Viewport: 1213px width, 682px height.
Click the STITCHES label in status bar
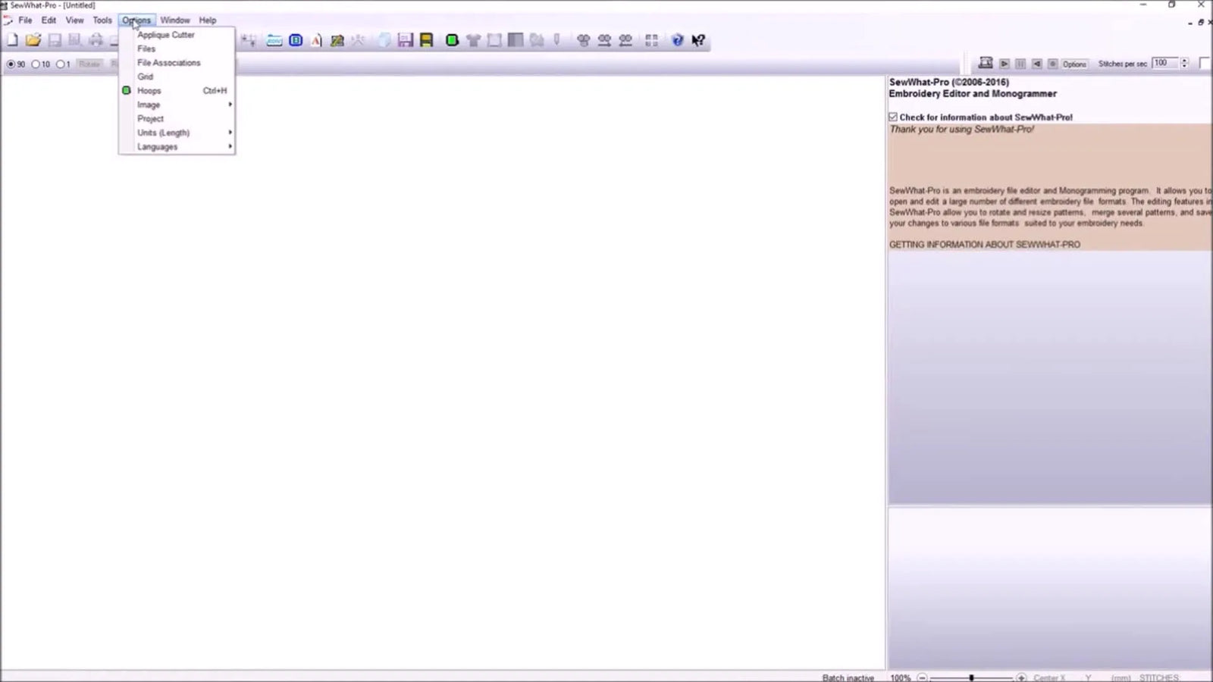click(1159, 677)
